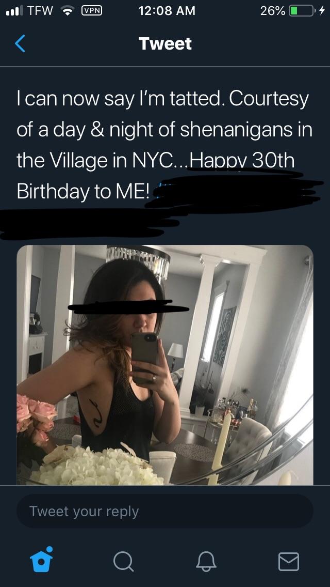Image resolution: width=330 pixels, height=587 pixels.
Task: Tap the blue dot on Home icon
Action: pos(49,549)
